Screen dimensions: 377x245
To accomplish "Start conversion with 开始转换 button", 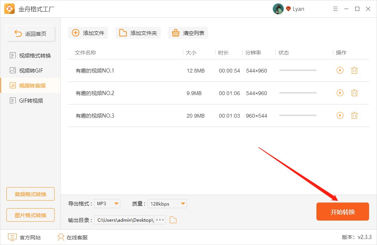I will point(342,212).
